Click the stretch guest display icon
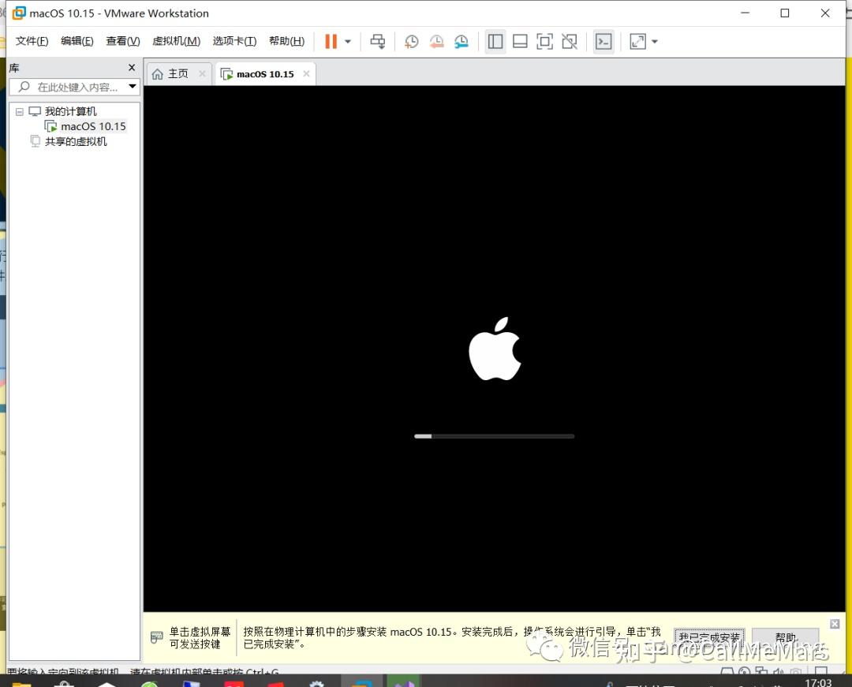852x687 pixels. click(637, 41)
